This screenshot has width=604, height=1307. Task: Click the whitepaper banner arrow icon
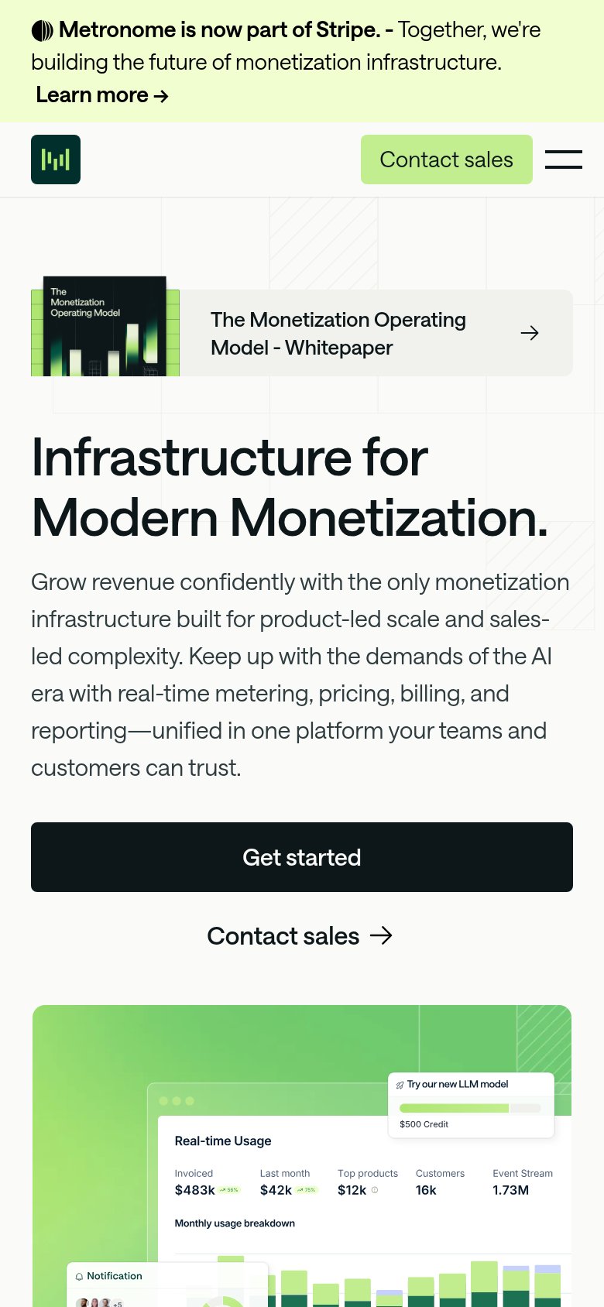[x=530, y=333]
